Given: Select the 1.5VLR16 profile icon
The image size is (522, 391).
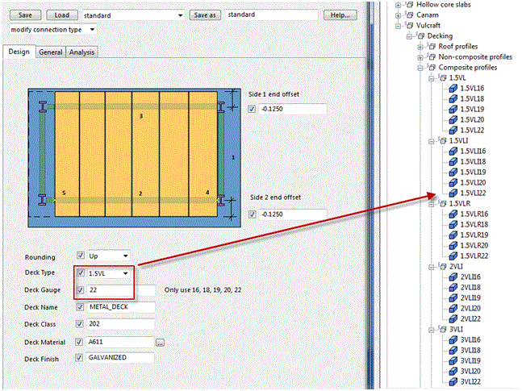Looking at the screenshot, I should tap(453, 214).
